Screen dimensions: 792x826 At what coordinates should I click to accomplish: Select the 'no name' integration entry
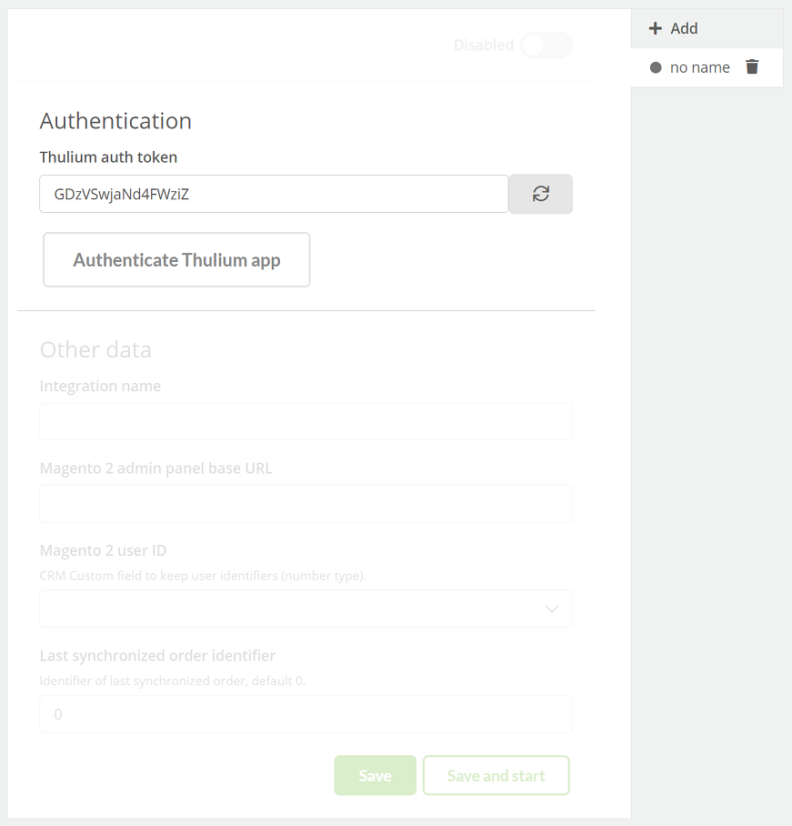700,67
